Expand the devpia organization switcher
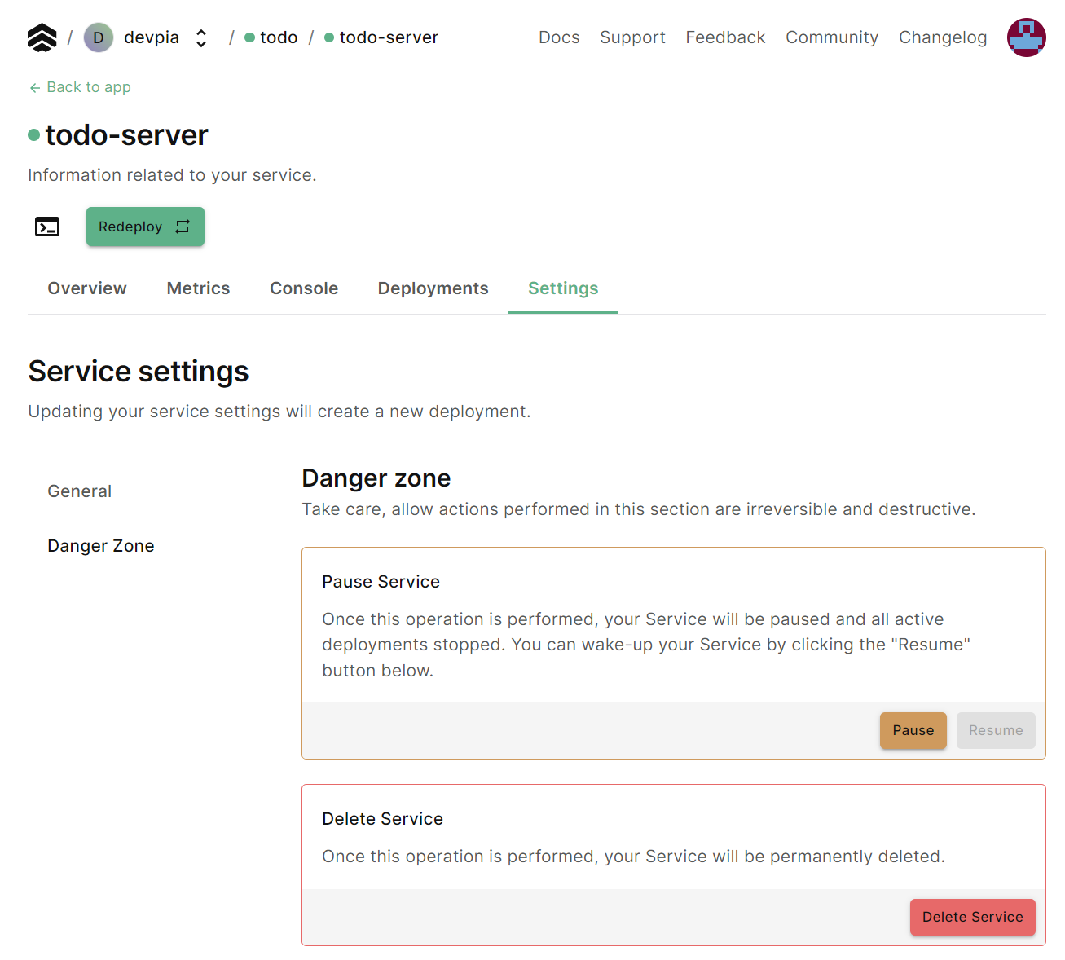The width and height of the screenshot is (1065, 960). (201, 38)
